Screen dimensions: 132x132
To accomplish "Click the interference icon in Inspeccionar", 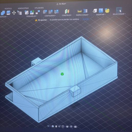I will [x=85, y=11].
